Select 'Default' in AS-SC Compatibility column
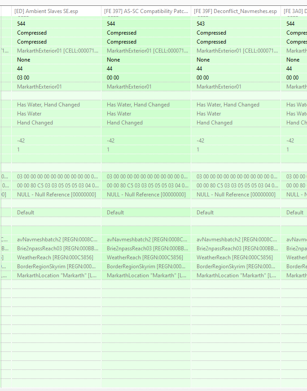 [115, 213]
